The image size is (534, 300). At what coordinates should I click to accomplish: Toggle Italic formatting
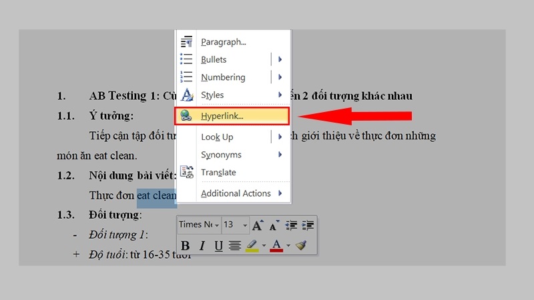tap(202, 245)
